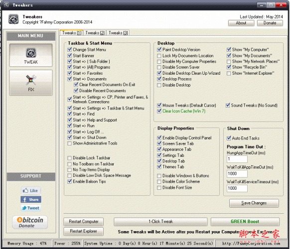This screenshot has width=290, height=249.
Task: Click the bitcoin Donate image
Action: coord(30,222)
